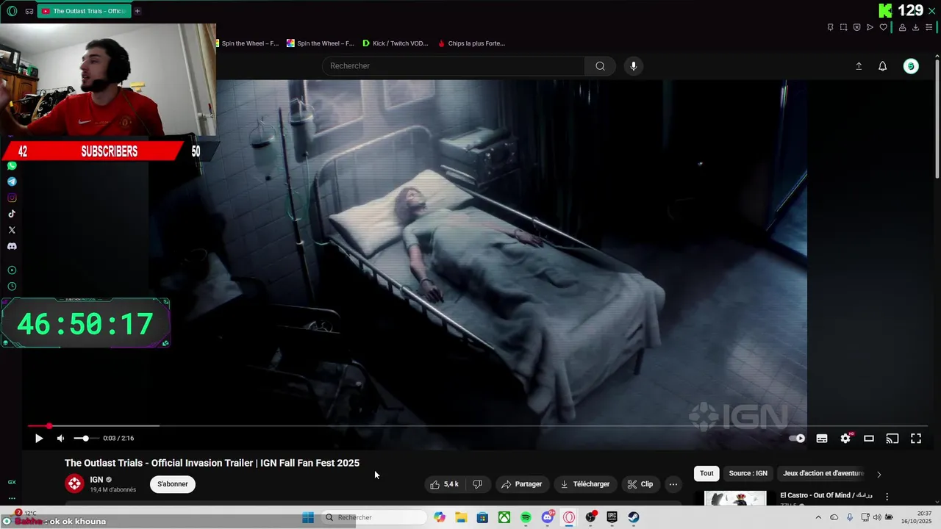Open Instagram in Opera sidebar
This screenshot has height=529, width=941.
coord(12,198)
